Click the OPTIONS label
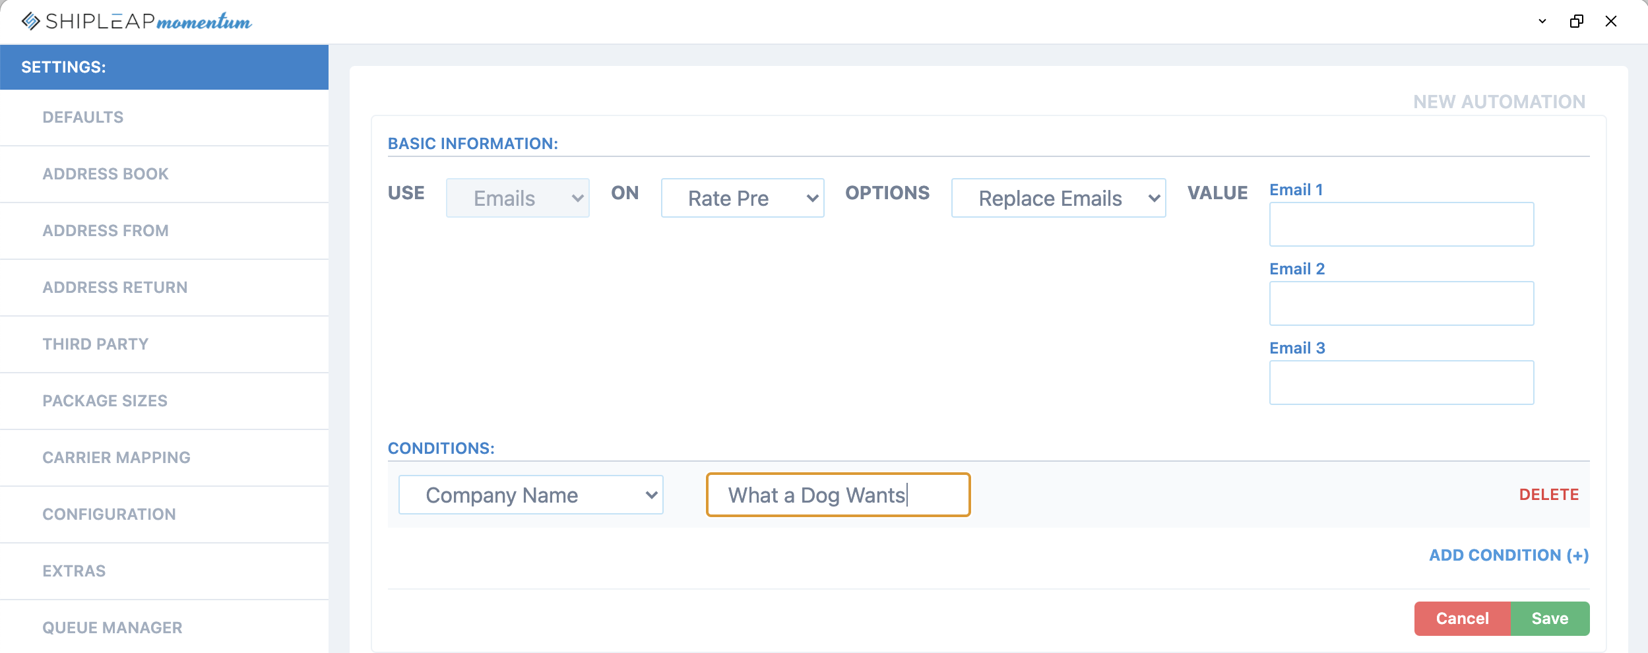 click(887, 193)
